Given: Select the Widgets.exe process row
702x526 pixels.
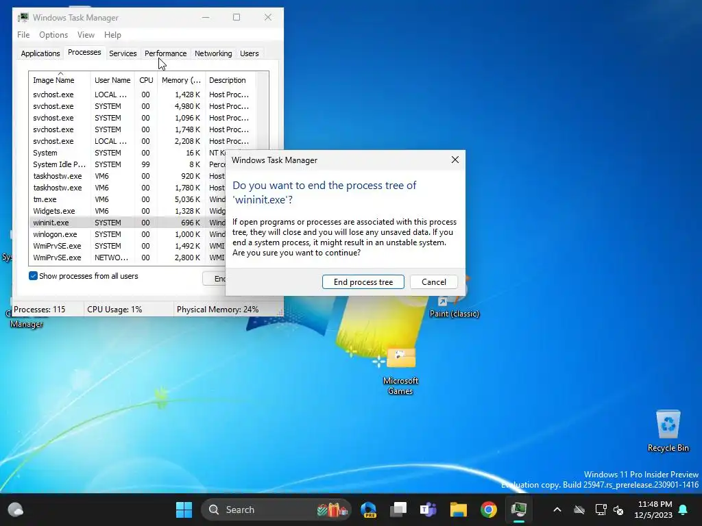Looking at the screenshot, I should [127, 211].
